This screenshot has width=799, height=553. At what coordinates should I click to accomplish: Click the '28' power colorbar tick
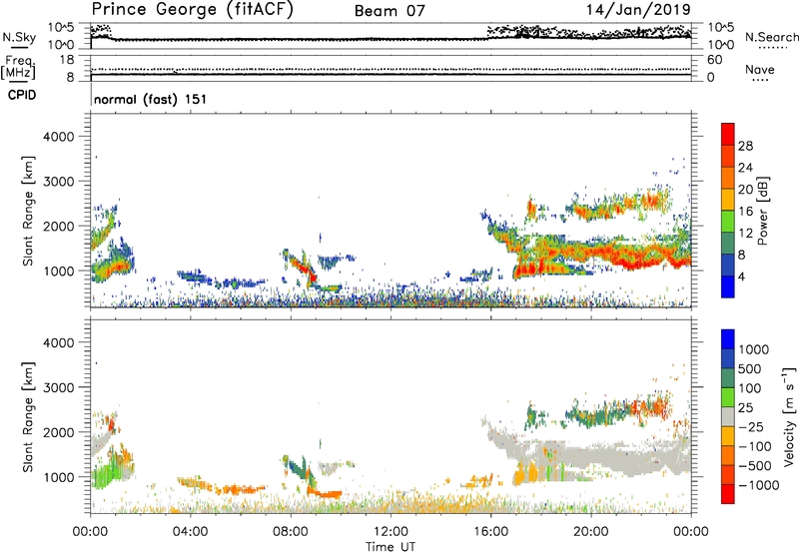pyautogui.click(x=745, y=146)
